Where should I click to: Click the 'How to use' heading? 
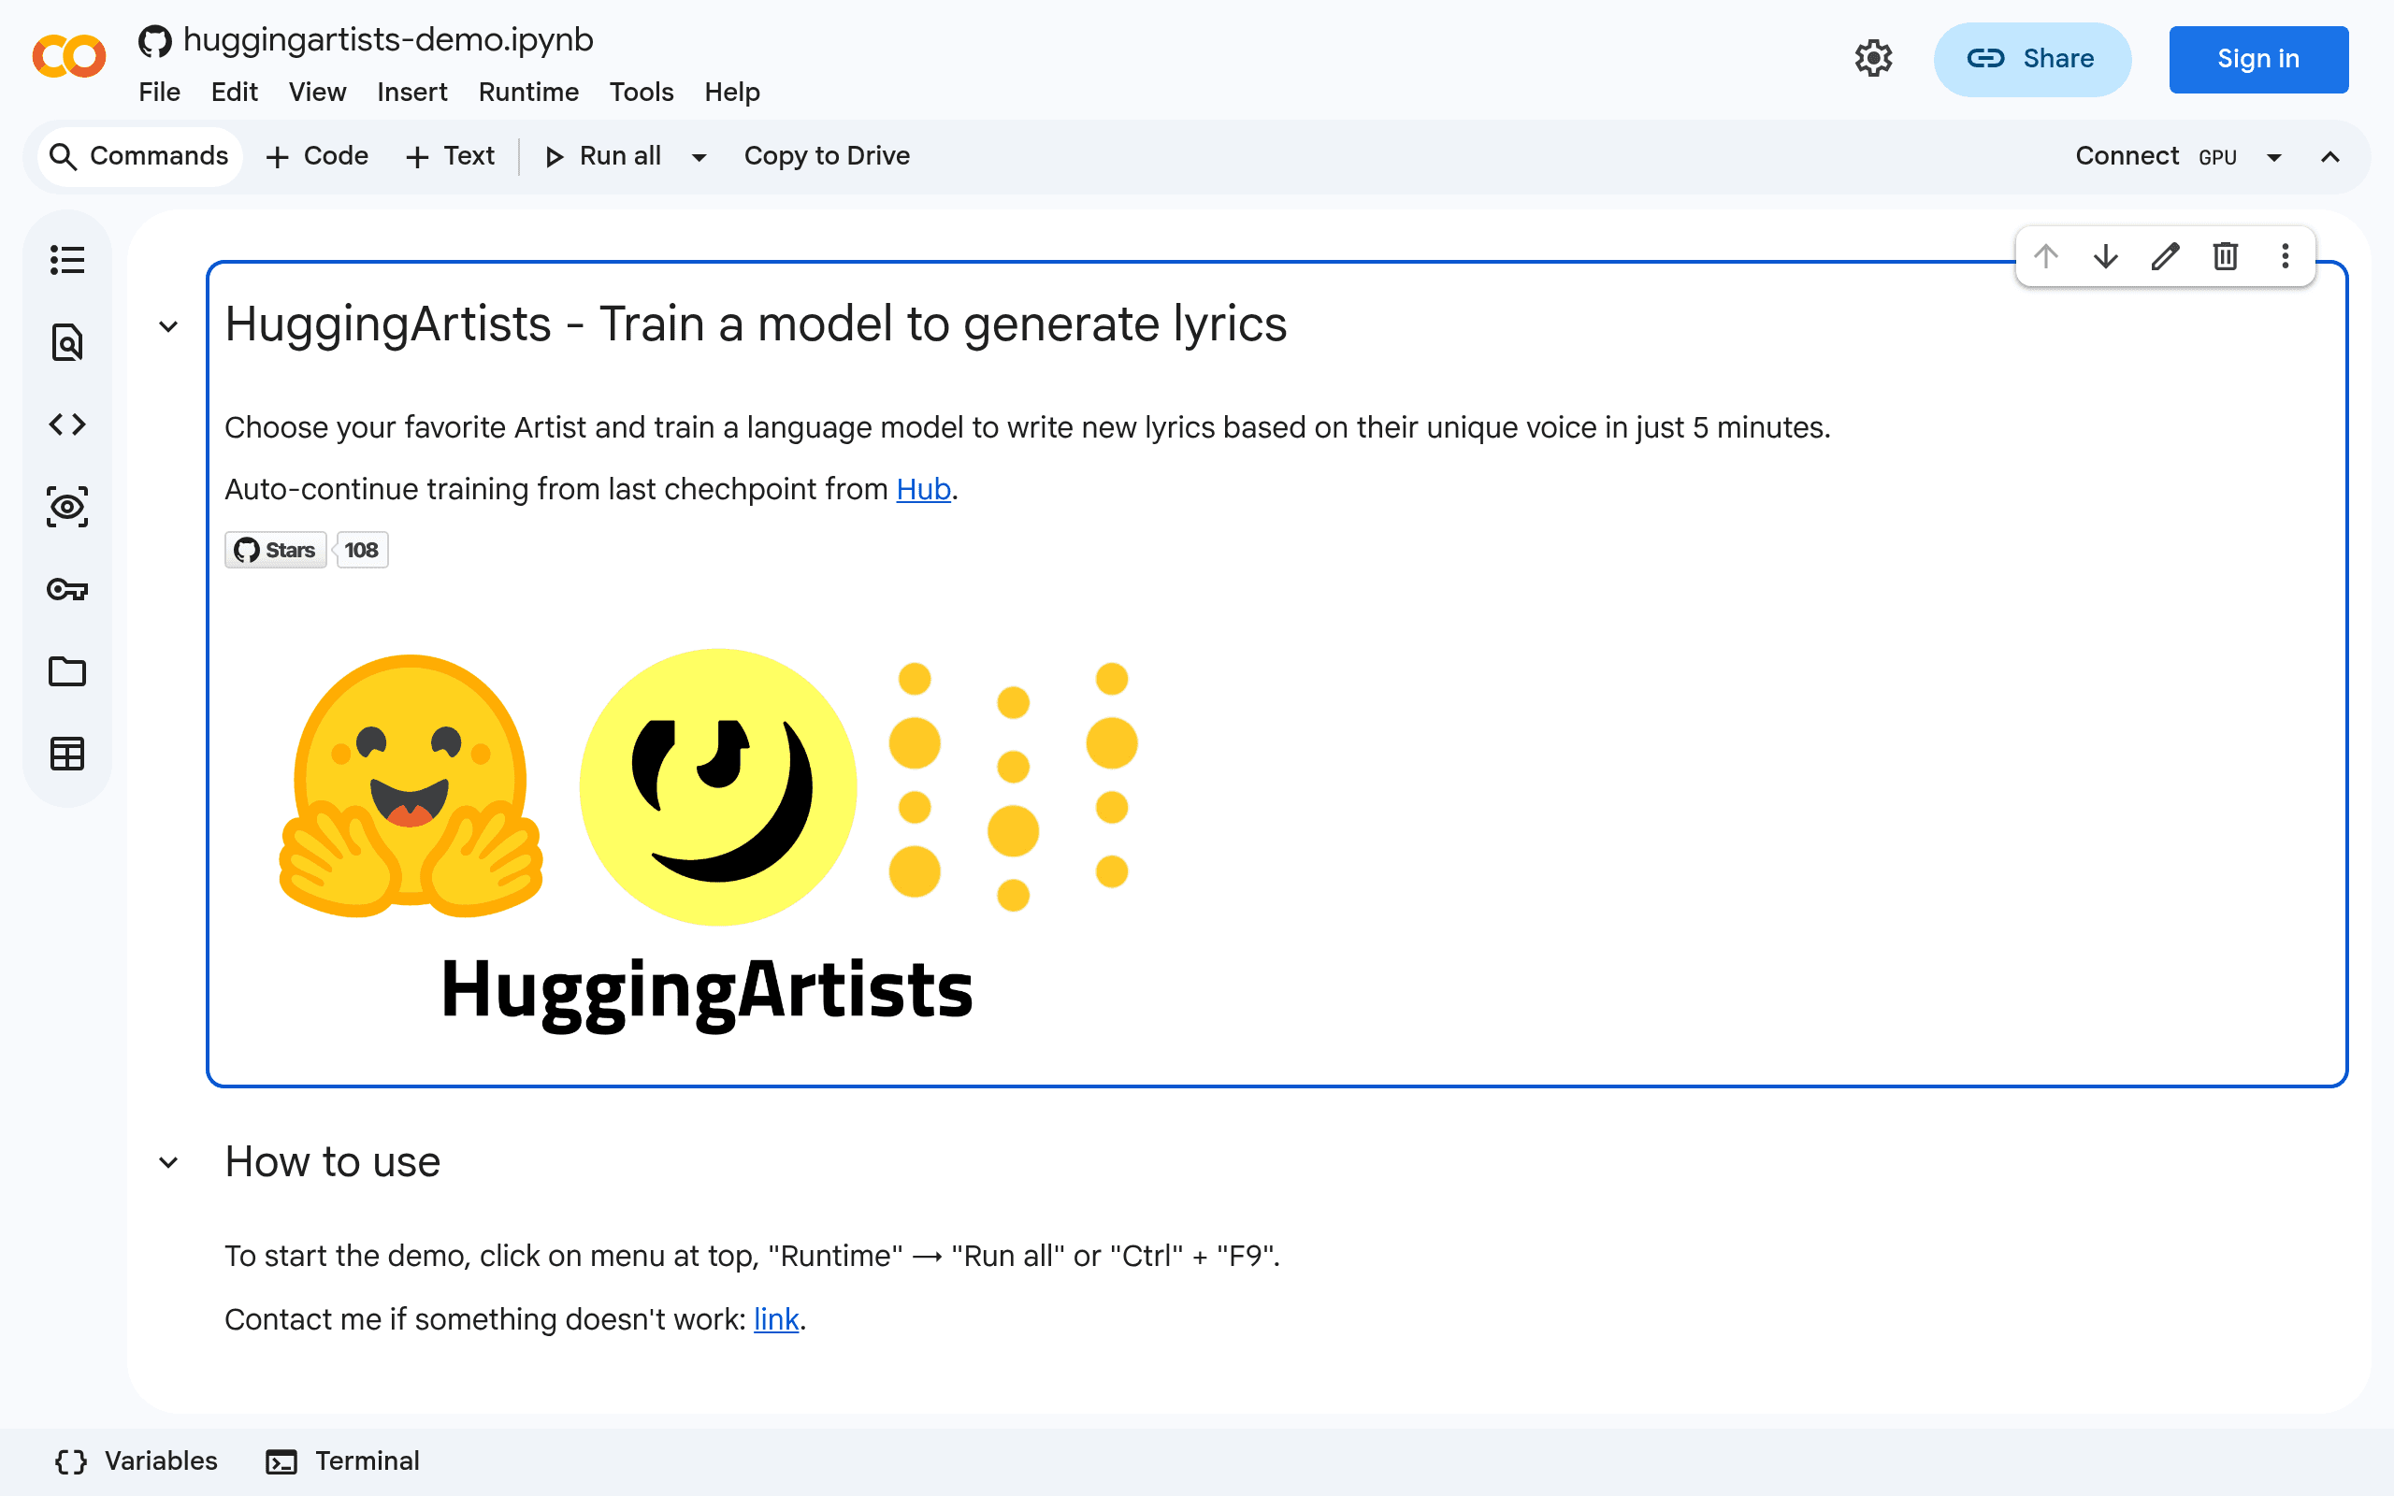pyautogui.click(x=332, y=1161)
